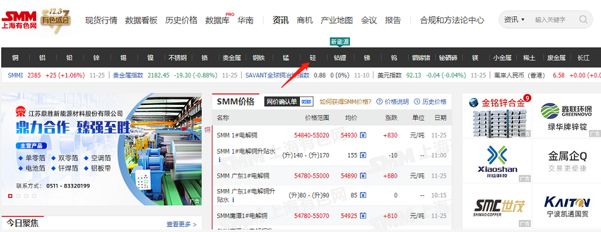Viewport: 601px width, 232px height.
Task: Click the 历史价格 clock icon
Action: (x=417, y=101)
